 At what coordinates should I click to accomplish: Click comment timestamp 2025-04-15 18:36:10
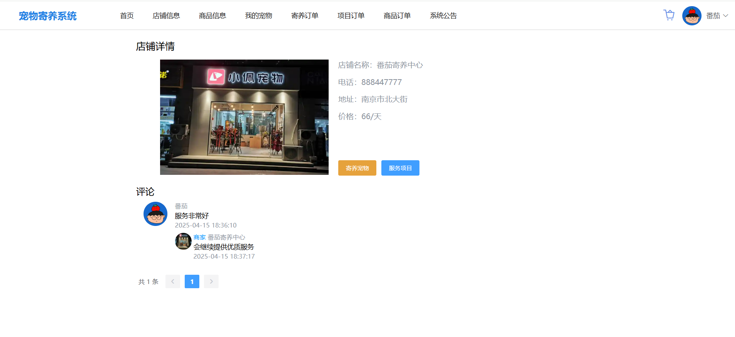pos(206,225)
